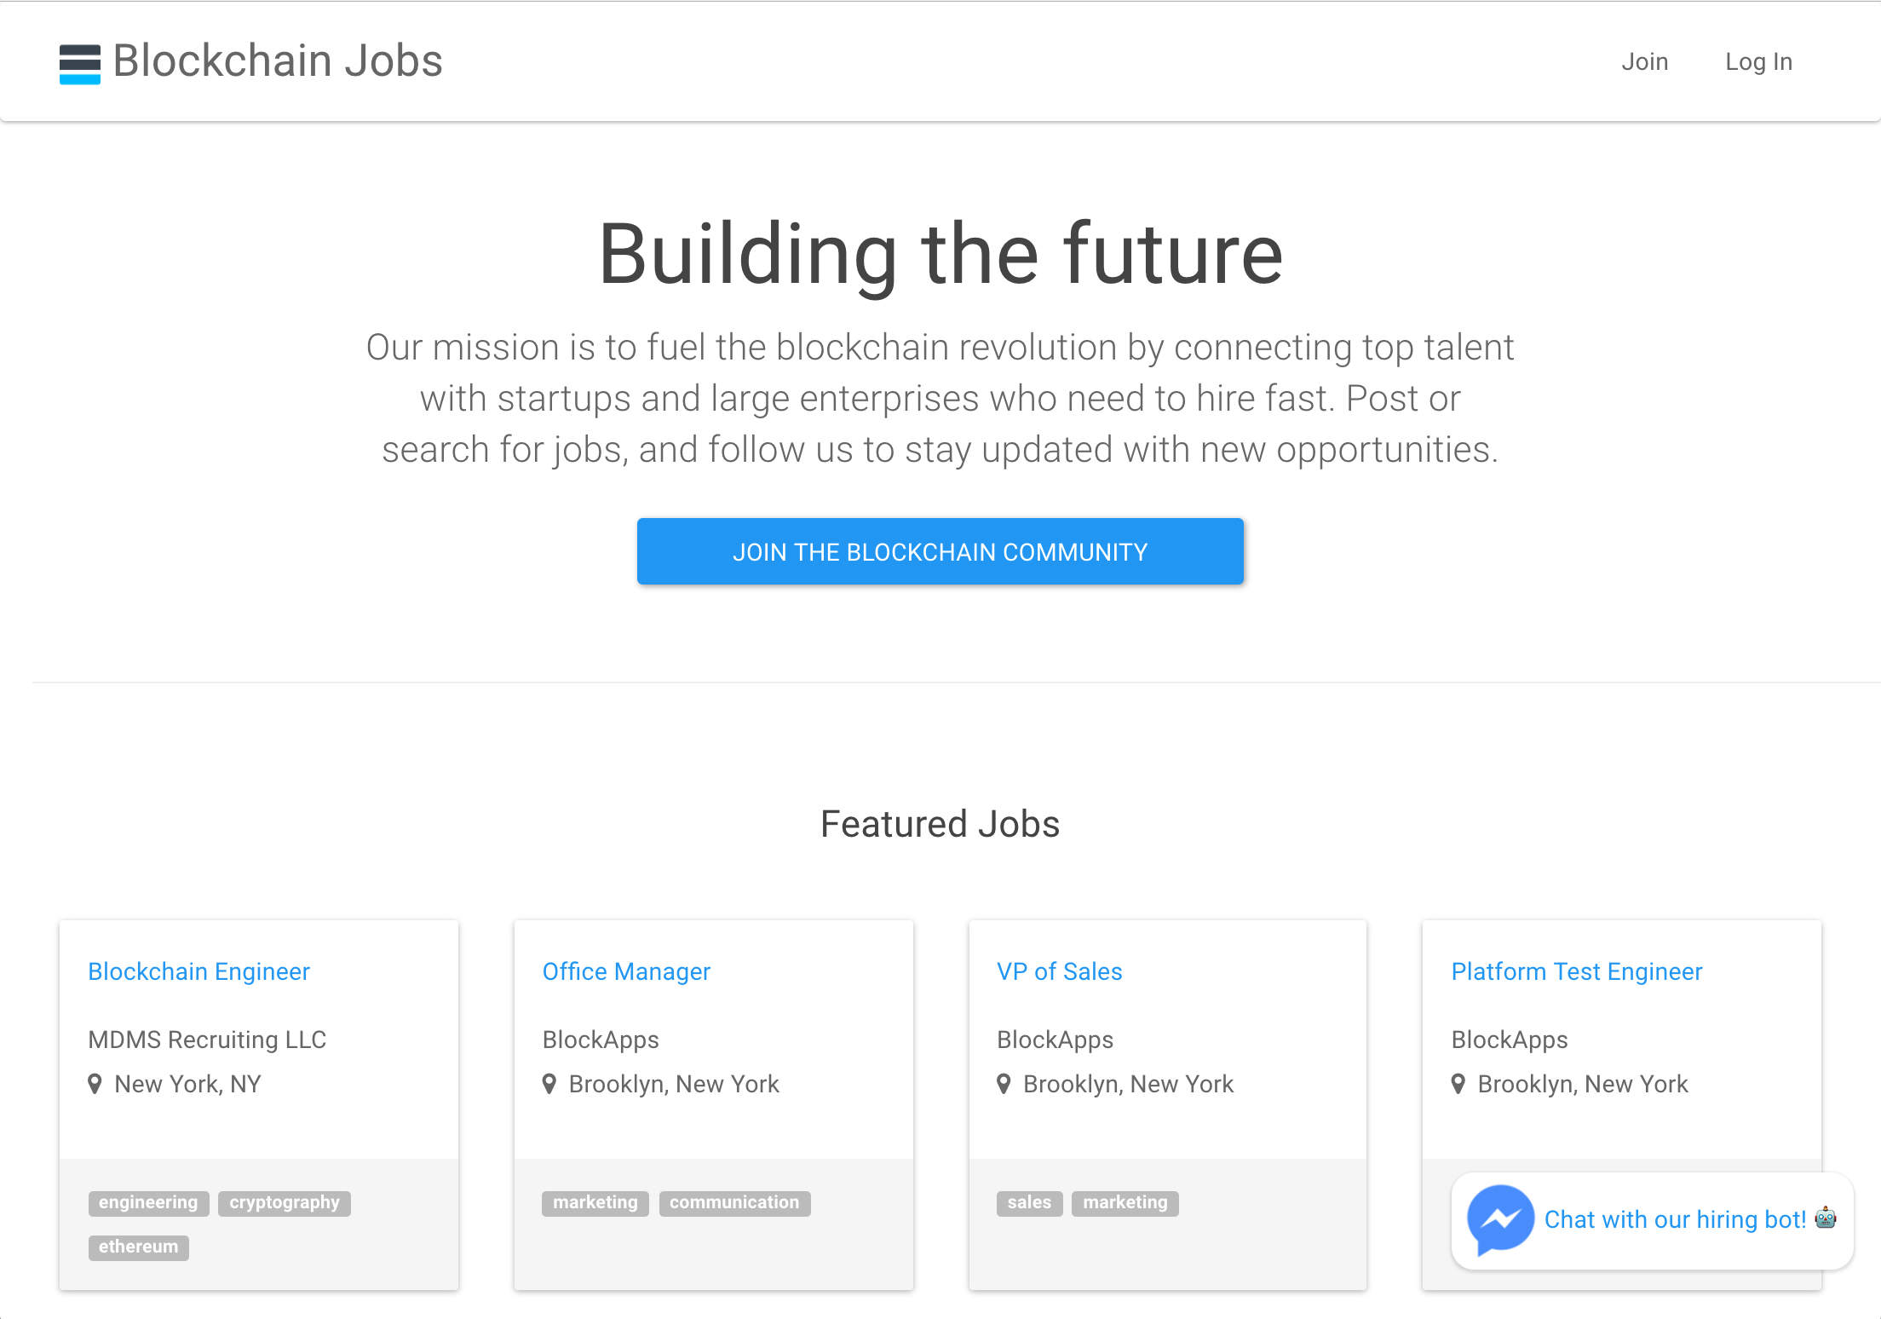
Task: Open the Messenger hiring bot chat icon
Action: click(1502, 1220)
